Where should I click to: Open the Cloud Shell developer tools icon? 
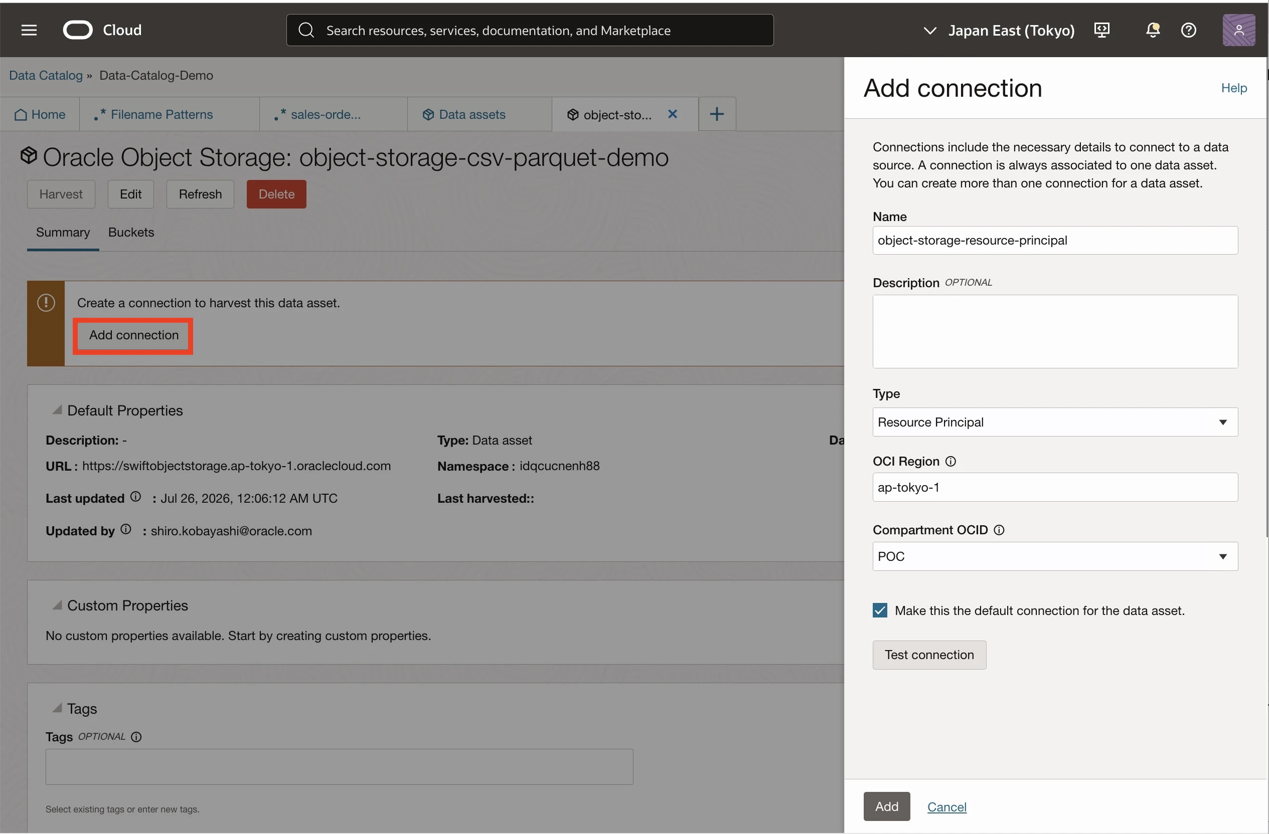point(1101,31)
